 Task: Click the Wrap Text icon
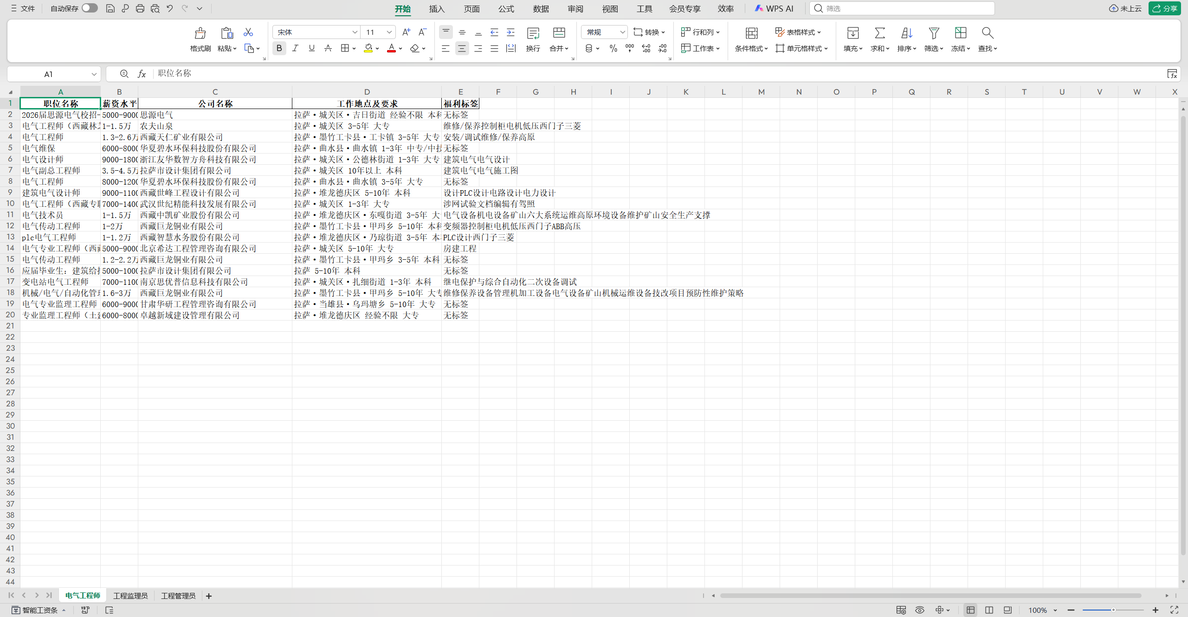click(533, 33)
